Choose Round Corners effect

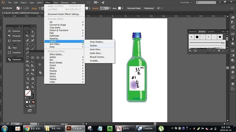point(100,57)
